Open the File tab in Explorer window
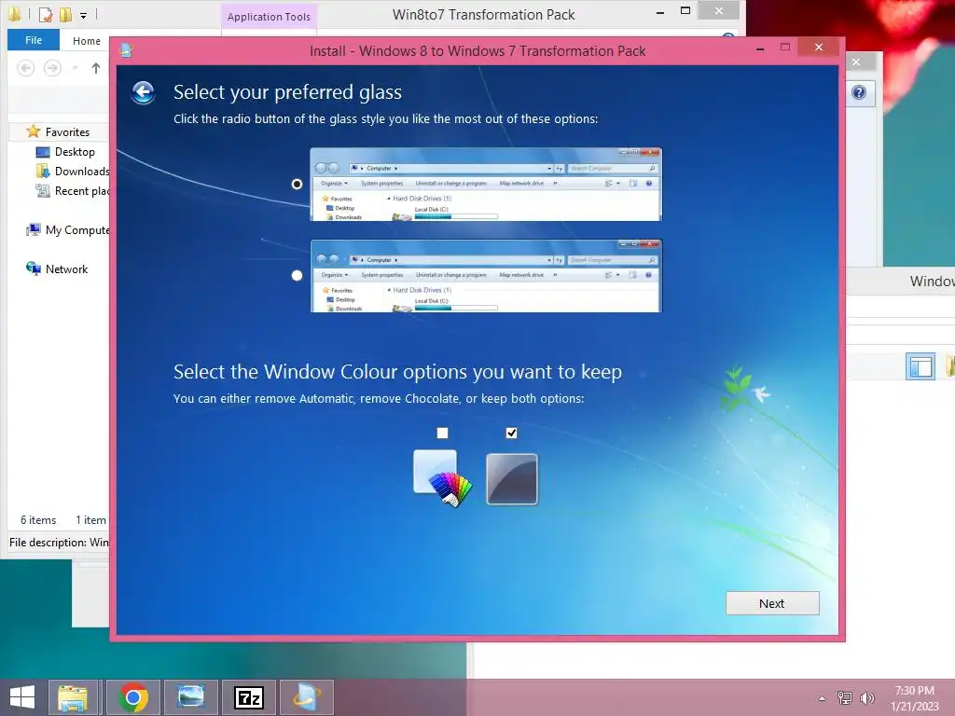Viewport: 955px width, 716px height. [34, 40]
